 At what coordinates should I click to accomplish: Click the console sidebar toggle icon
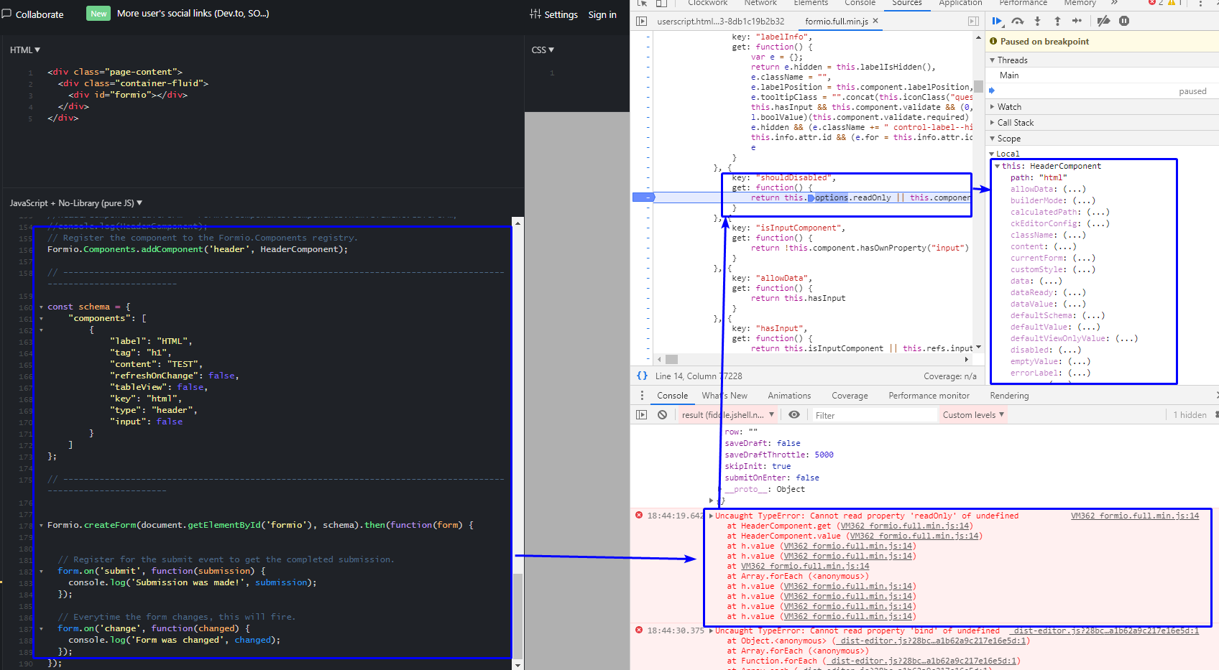(x=641, y=414)
